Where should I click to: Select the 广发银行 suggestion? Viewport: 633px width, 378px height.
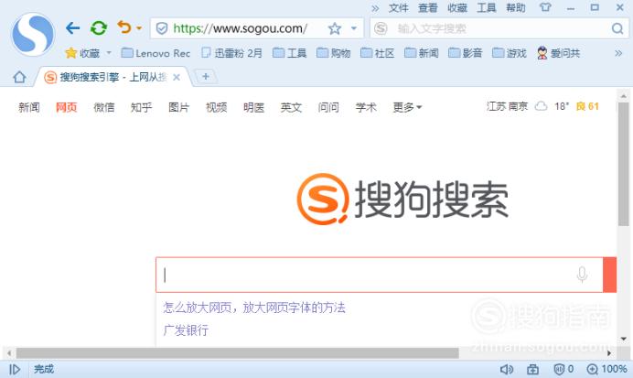pos(186,330)
